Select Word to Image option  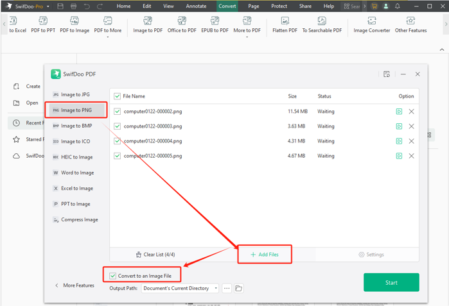point(77,173)
